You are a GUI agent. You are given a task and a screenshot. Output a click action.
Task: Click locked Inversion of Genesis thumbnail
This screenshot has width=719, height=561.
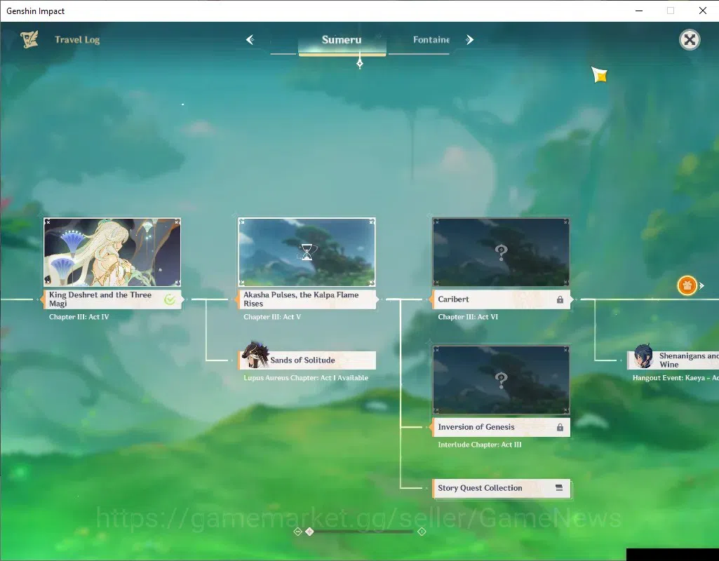pos(501,380)
